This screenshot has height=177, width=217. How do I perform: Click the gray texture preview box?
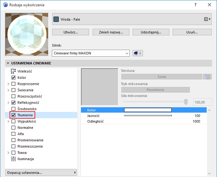click(100, 87)
